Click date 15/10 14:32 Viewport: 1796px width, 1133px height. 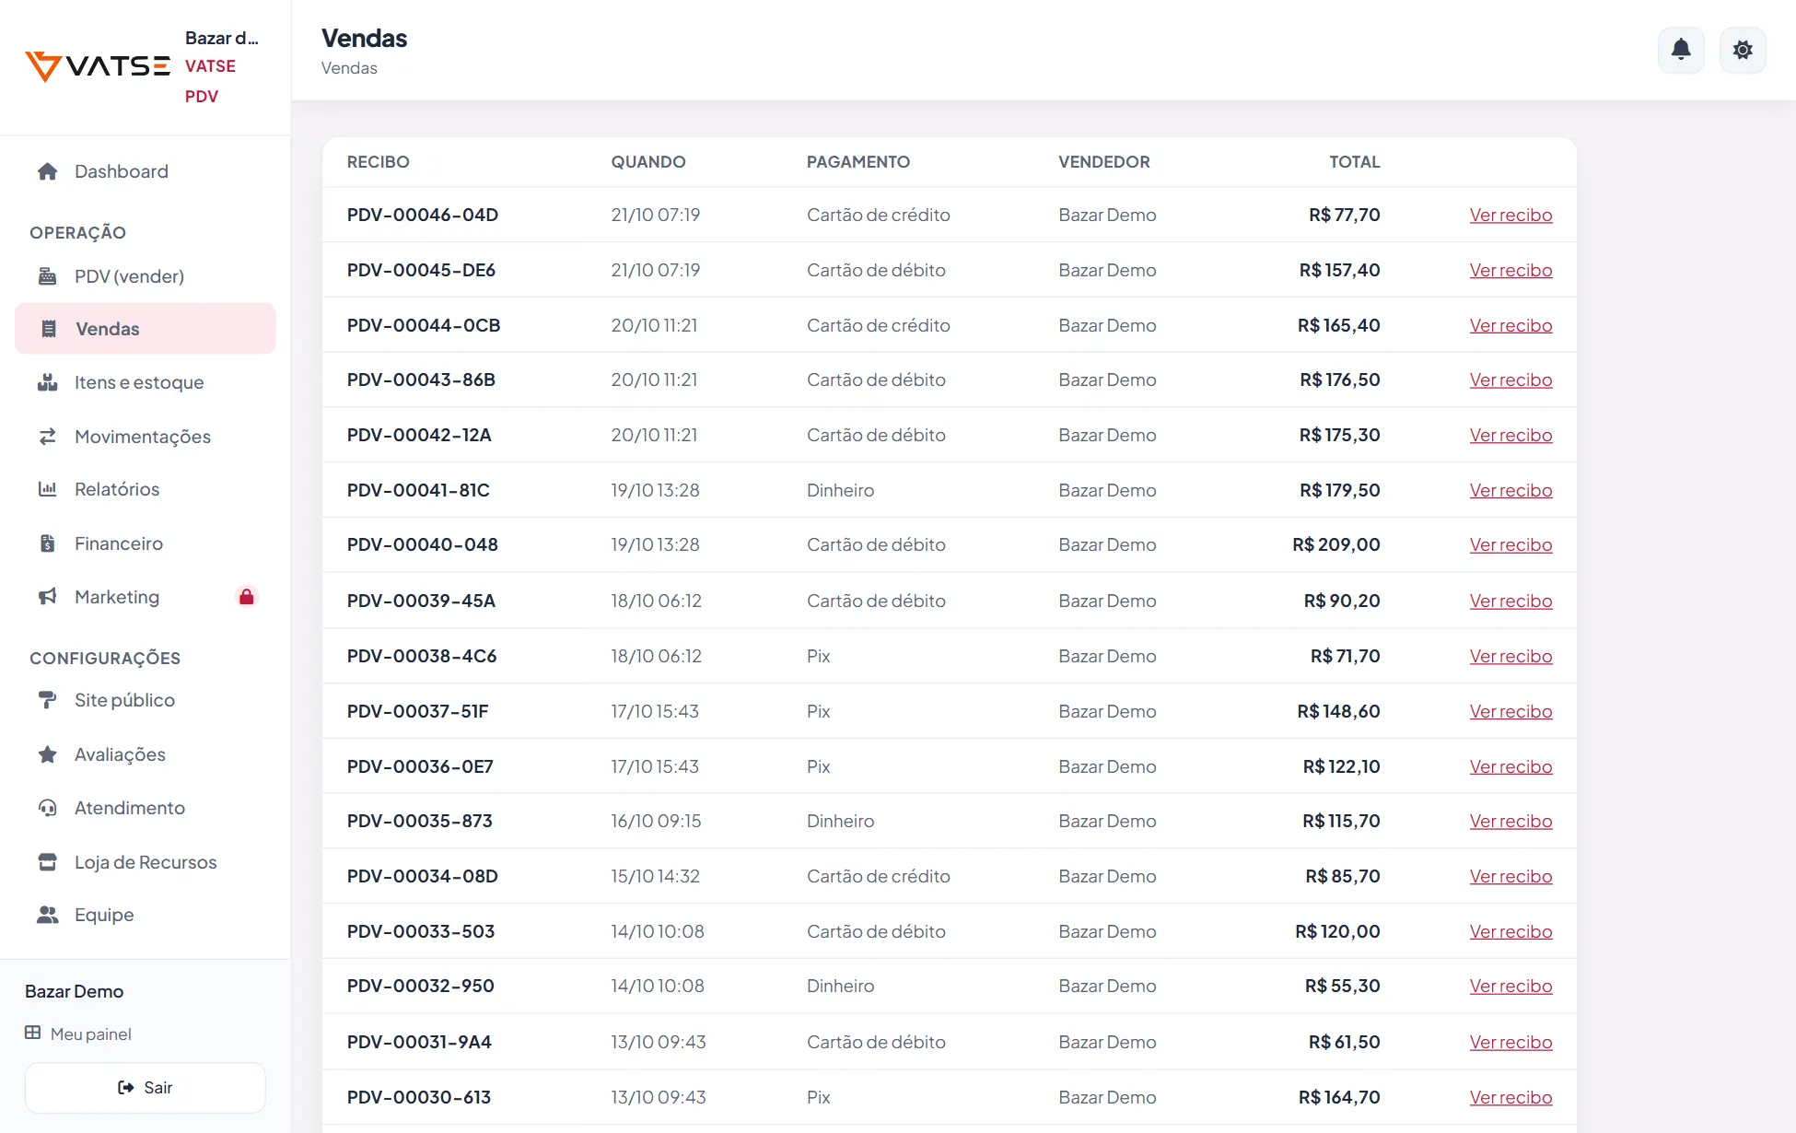(655, 876)
